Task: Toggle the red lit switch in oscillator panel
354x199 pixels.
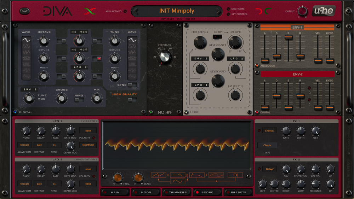Action: click(x=97, y=59)
